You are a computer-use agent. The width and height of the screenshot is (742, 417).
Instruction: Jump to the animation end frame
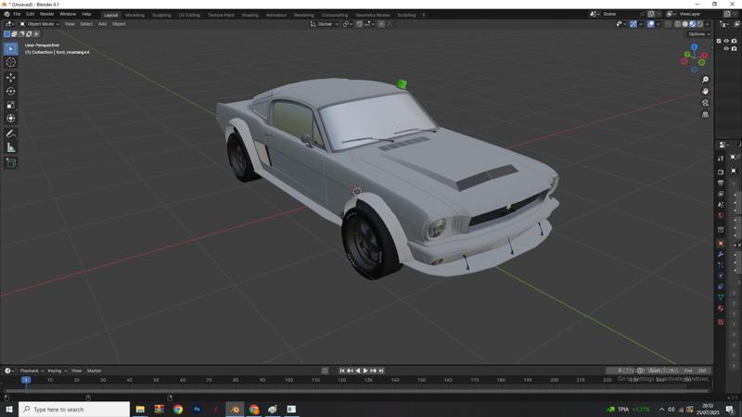[381, 371]
